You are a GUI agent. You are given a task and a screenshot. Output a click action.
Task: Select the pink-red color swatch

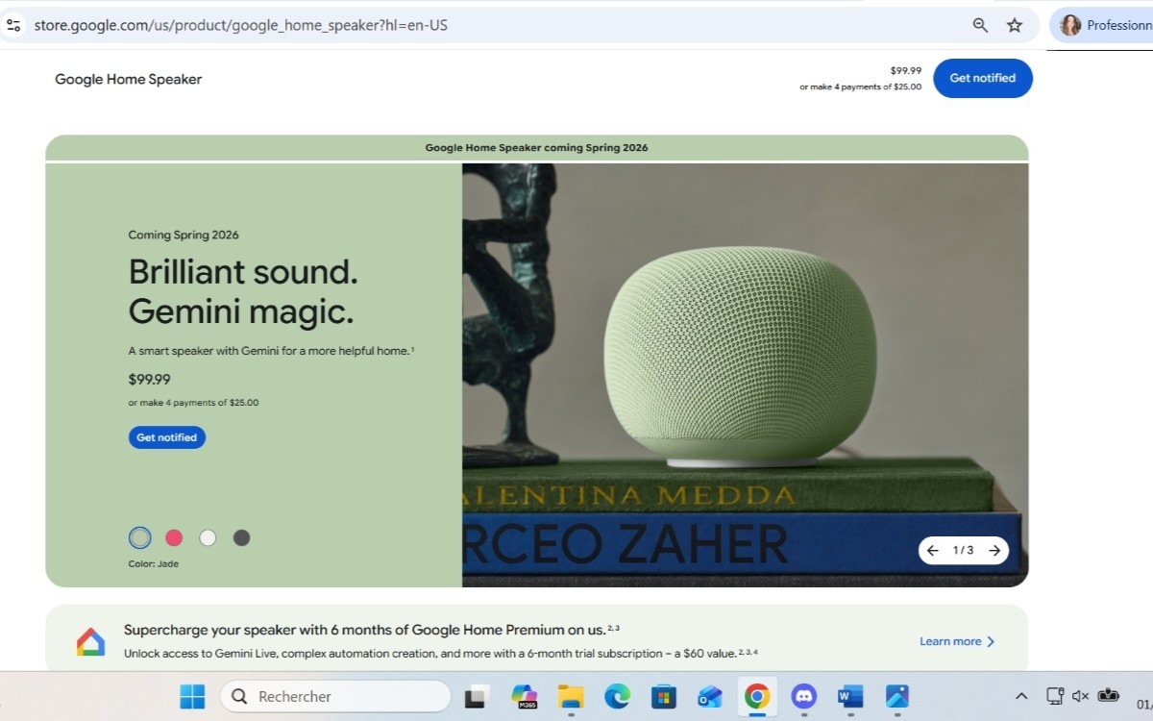[174, 537]
